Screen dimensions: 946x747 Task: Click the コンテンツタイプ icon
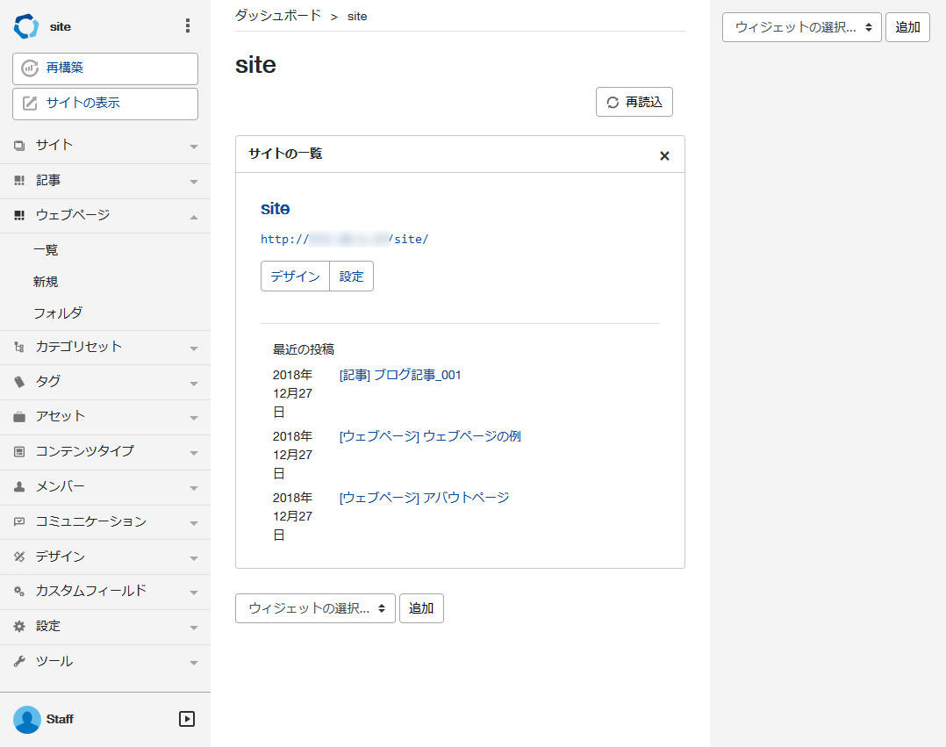click(19, 451)
